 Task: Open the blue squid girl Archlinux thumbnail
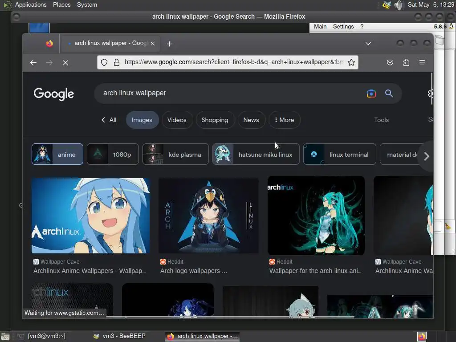91,216
